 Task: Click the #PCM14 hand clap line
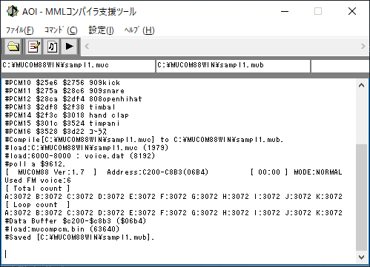[x=67, y=115]
